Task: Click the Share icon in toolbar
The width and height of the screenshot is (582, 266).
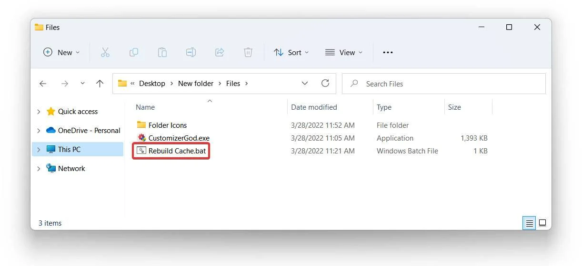Action: [220, 52]
